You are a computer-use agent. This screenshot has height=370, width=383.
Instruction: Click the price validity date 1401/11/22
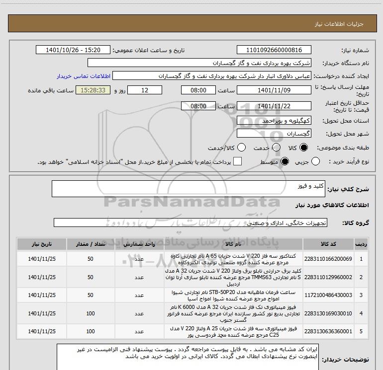(x=274, y=106)
